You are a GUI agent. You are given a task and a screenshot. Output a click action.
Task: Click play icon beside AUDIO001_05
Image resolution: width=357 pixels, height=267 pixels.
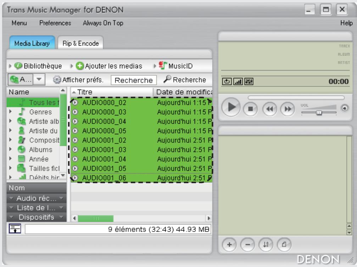[x=75, y=168]
